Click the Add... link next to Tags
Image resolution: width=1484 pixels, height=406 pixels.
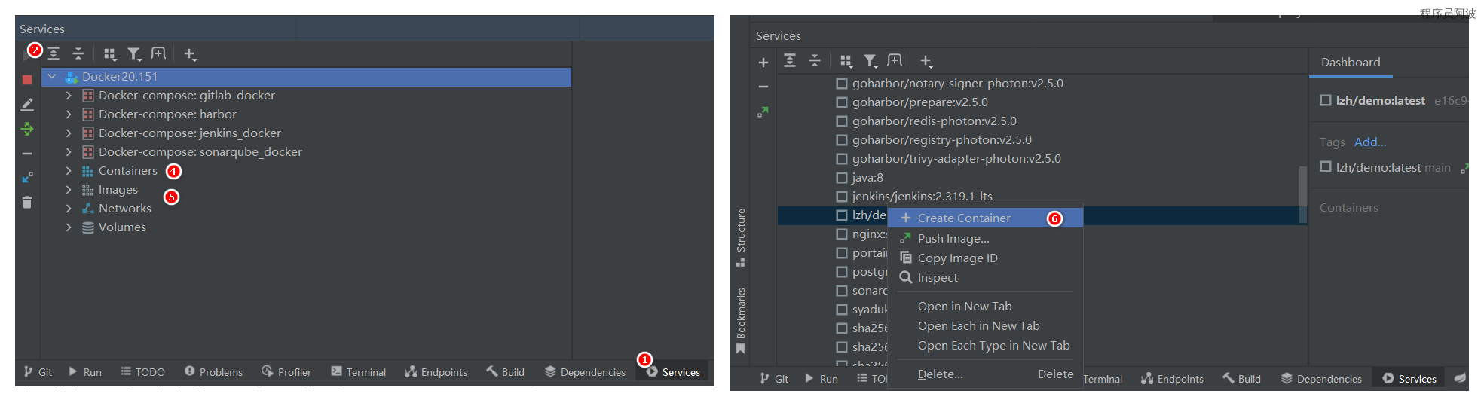point(1369,142)
